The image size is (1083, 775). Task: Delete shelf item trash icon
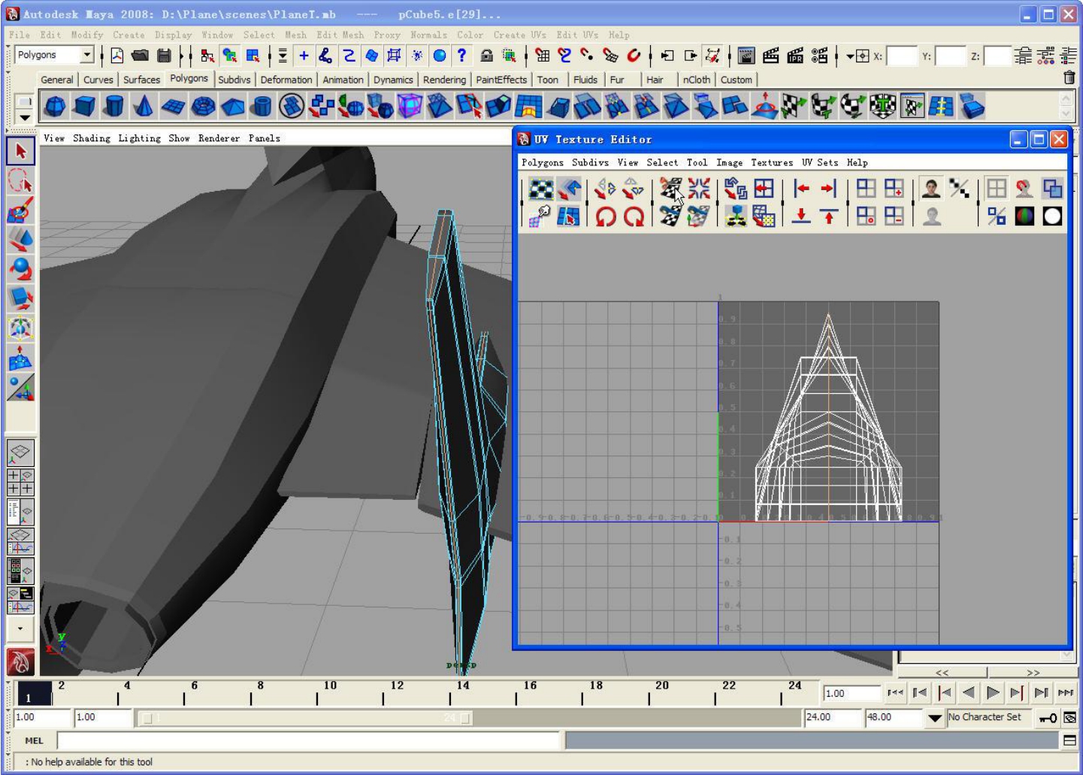tap(1069, 77)
